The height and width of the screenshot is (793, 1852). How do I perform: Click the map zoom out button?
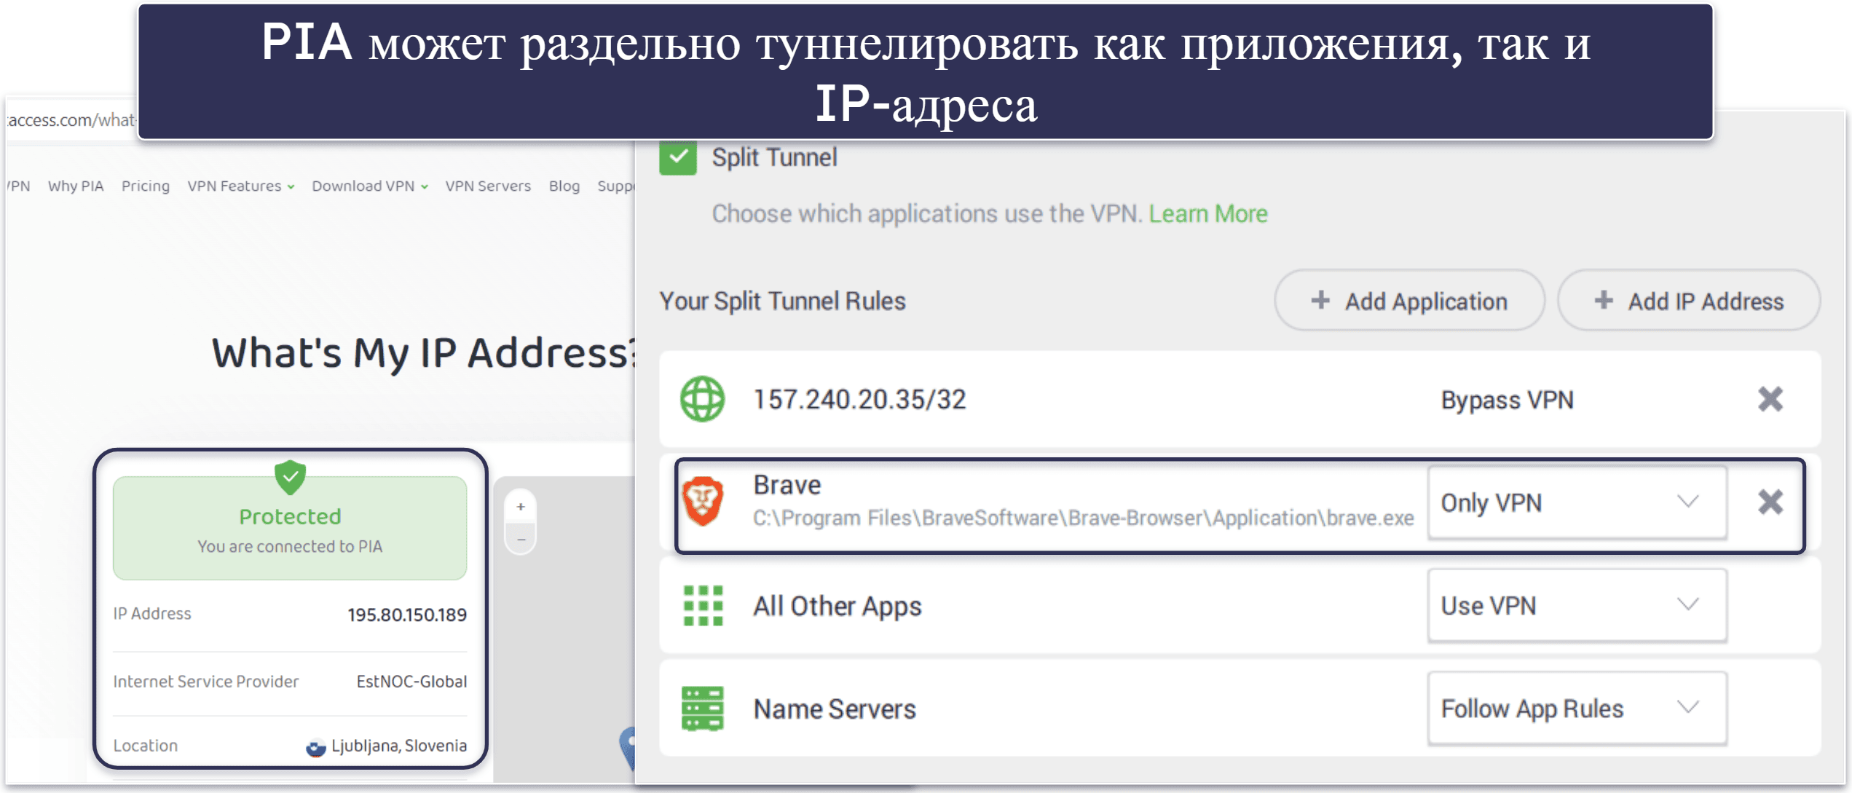pos(521,540)
